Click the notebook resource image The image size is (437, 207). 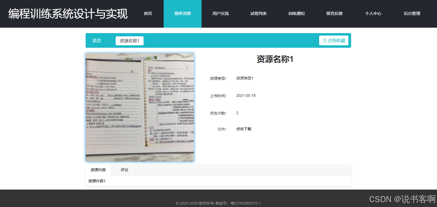coord(140,107)
